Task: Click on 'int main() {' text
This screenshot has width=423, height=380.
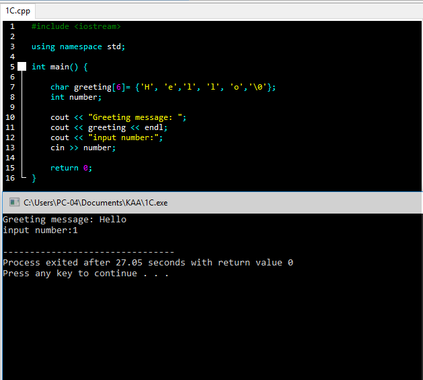Action: tap(60, 67)
